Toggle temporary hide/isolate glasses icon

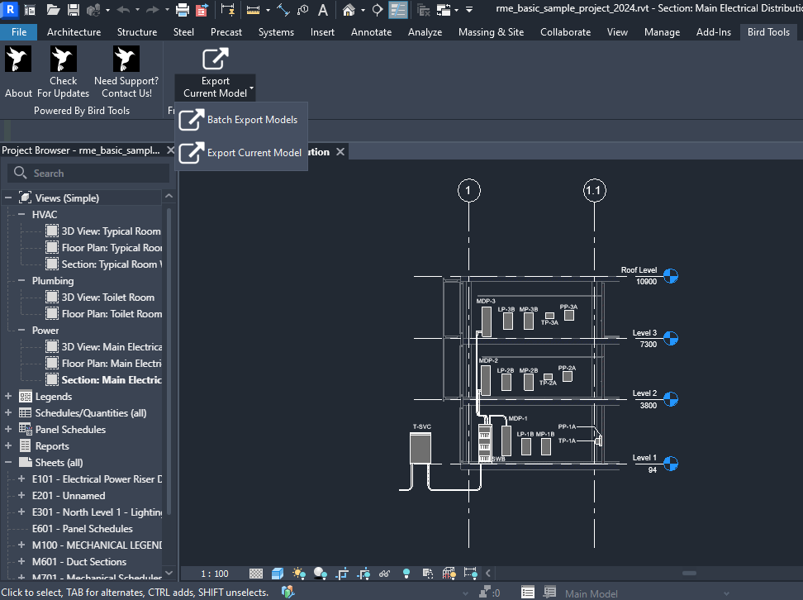click(x=384, y=573)
